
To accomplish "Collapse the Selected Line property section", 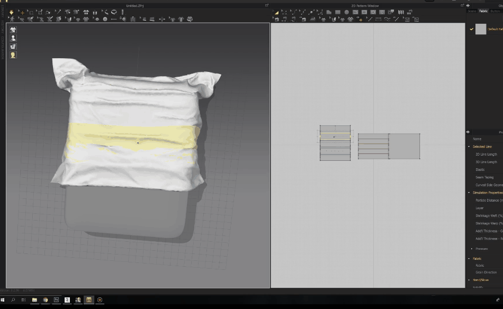I will coord(469,147).
